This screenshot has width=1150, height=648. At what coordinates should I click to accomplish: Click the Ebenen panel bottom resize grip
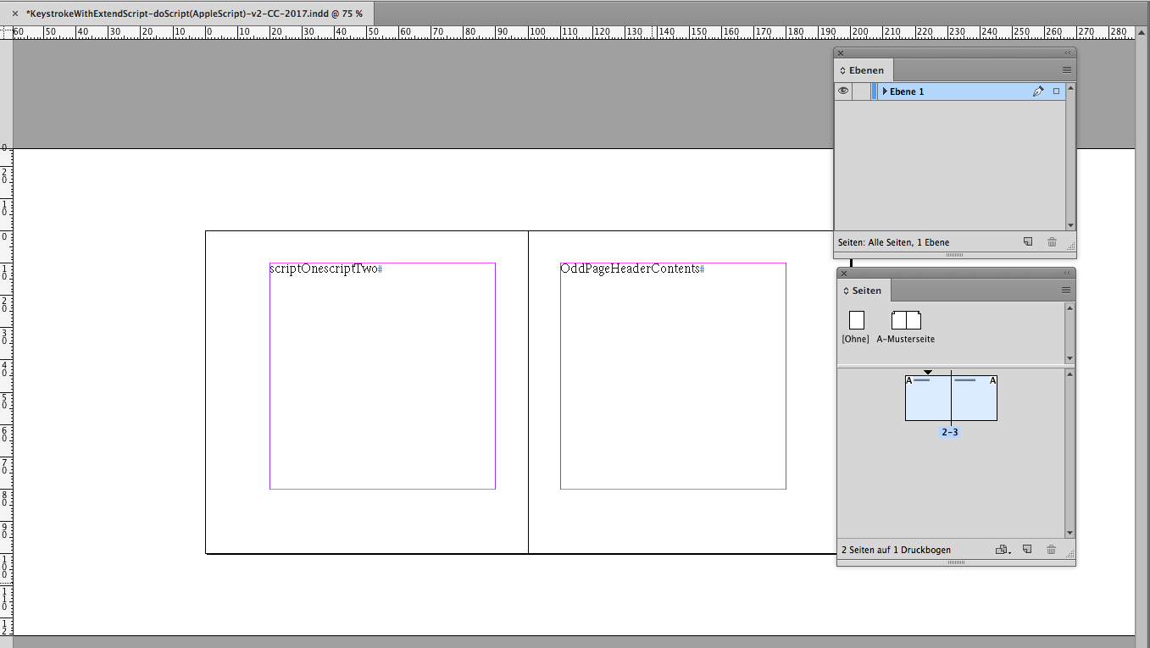955,255
